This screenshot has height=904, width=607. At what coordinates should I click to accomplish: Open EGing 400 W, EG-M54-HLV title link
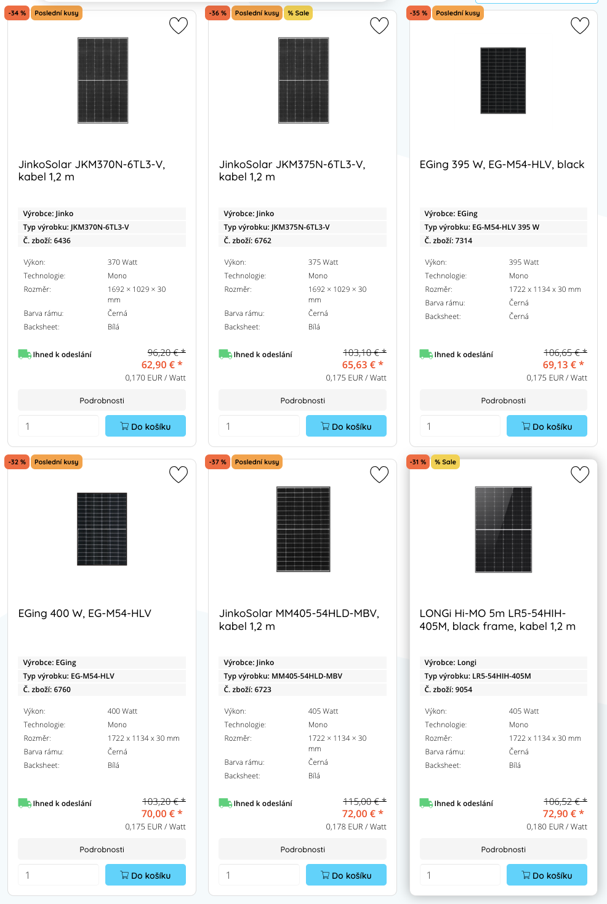click(x=85, y=613)
